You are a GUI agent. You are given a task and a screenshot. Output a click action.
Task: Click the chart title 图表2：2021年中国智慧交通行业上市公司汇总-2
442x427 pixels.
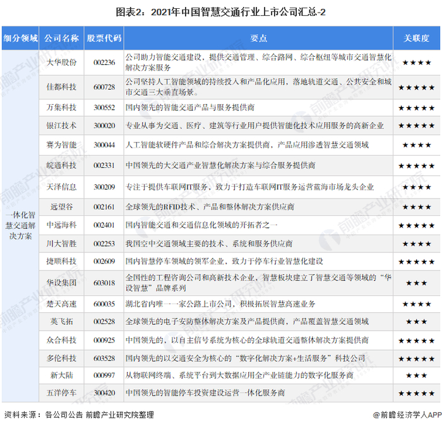tap(221, 12)
